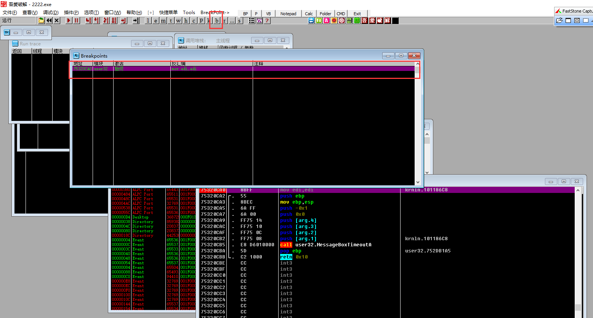
Task: Click the pink 'A' plugin icon
Action: click(x=326, y=21)
